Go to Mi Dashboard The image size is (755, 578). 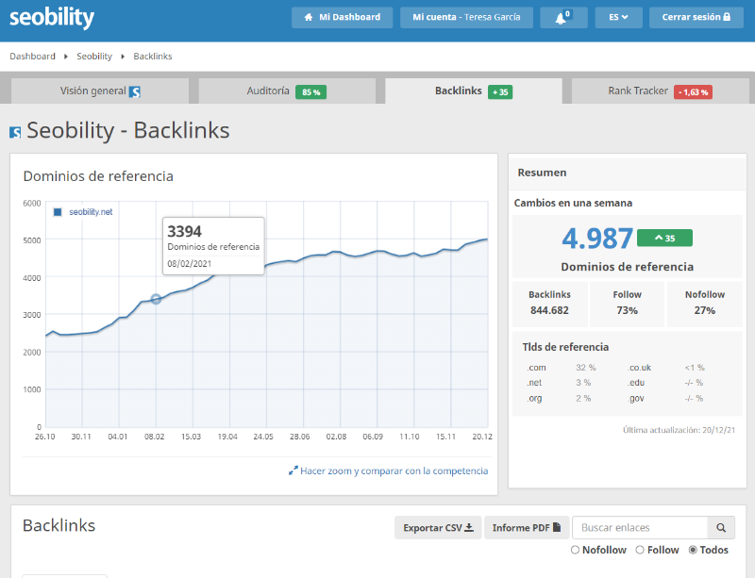click(x=342, y=18)
